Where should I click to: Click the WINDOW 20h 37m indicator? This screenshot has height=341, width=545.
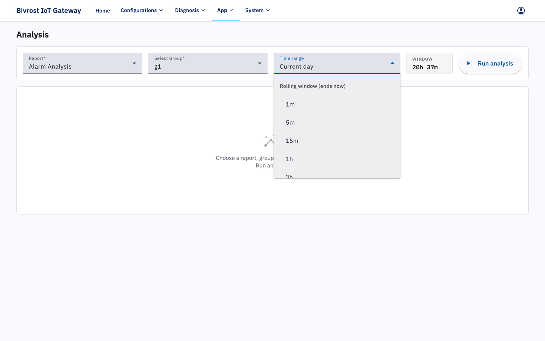coord(429,63)
